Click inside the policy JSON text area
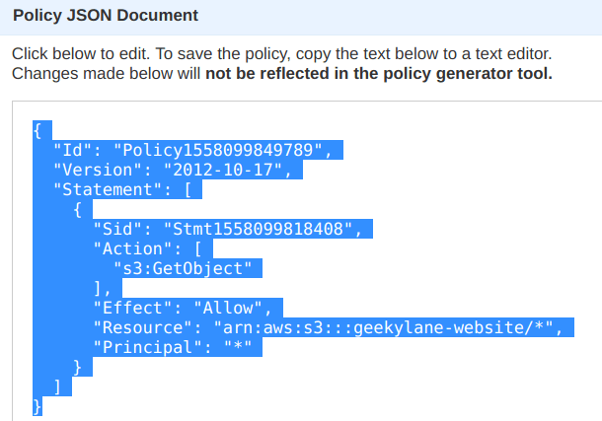 pyautogui.click(x=307, y=261)
